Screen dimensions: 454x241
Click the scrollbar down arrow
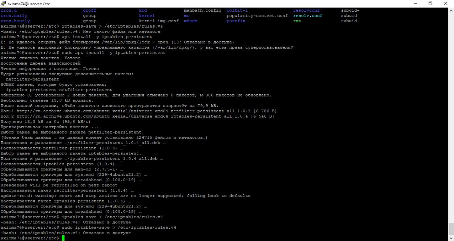pos(451,238)
